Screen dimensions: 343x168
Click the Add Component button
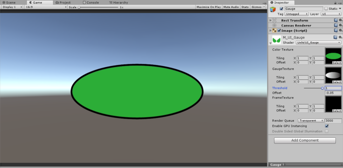(x=305, y=140)
